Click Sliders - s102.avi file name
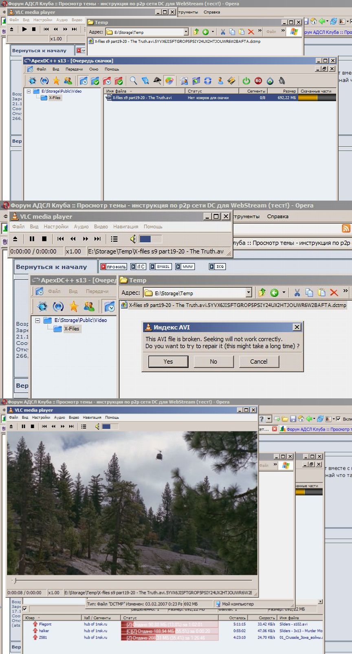Image resolution: width=352 pixels, height=654 pixels. click(293, 624)
